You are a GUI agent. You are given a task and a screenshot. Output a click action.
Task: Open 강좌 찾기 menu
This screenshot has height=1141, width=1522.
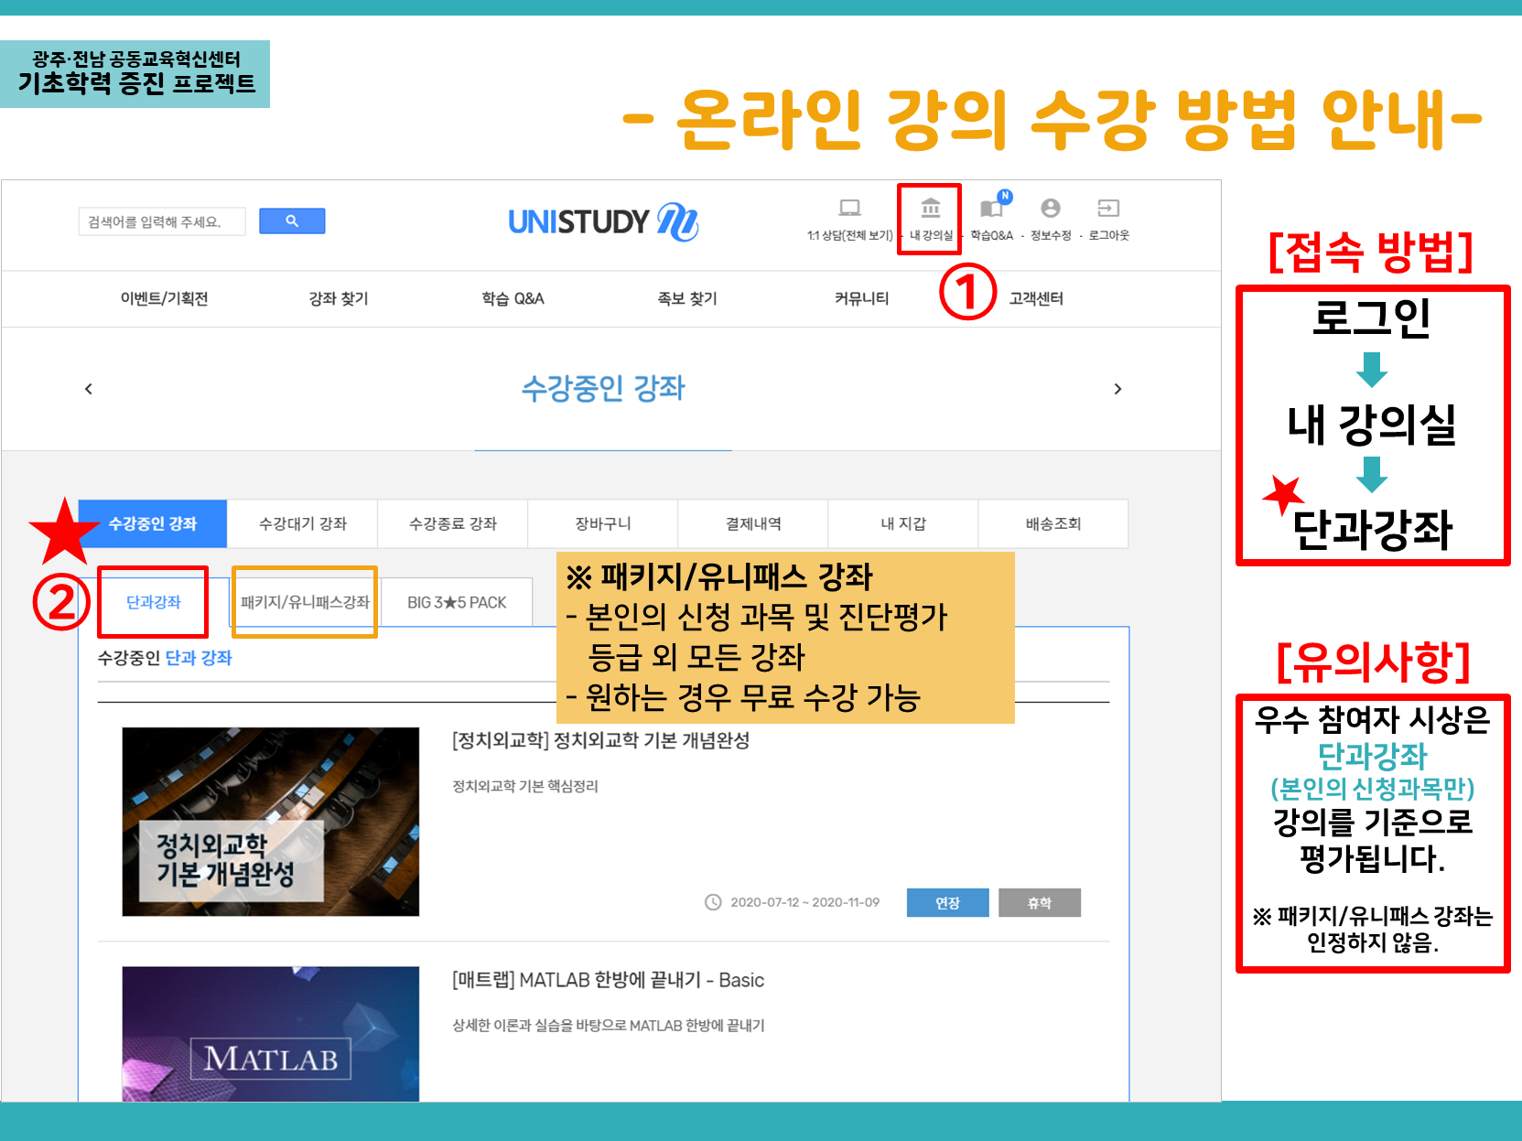tap(338, 298)
